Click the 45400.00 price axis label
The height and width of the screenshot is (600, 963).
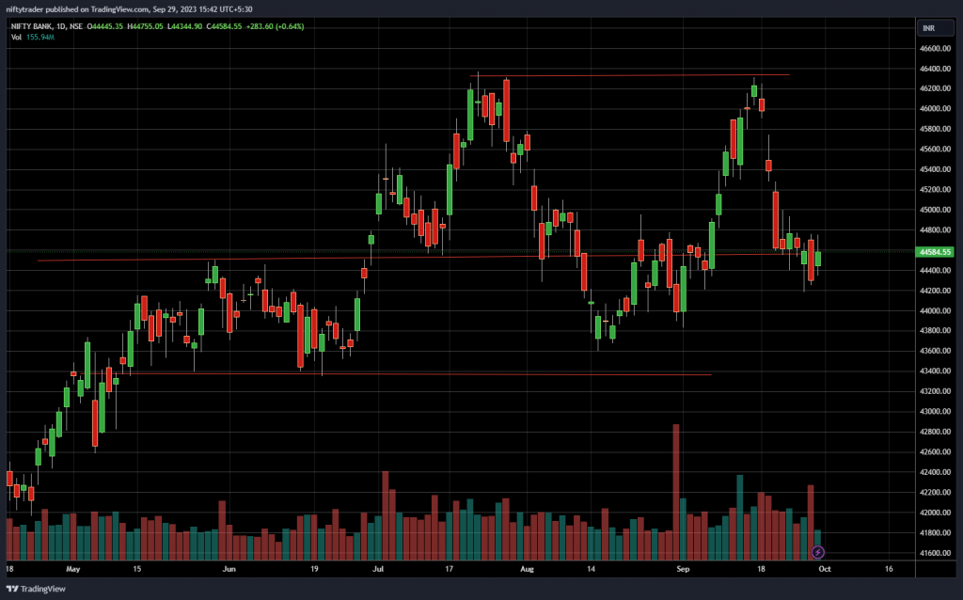936,169
